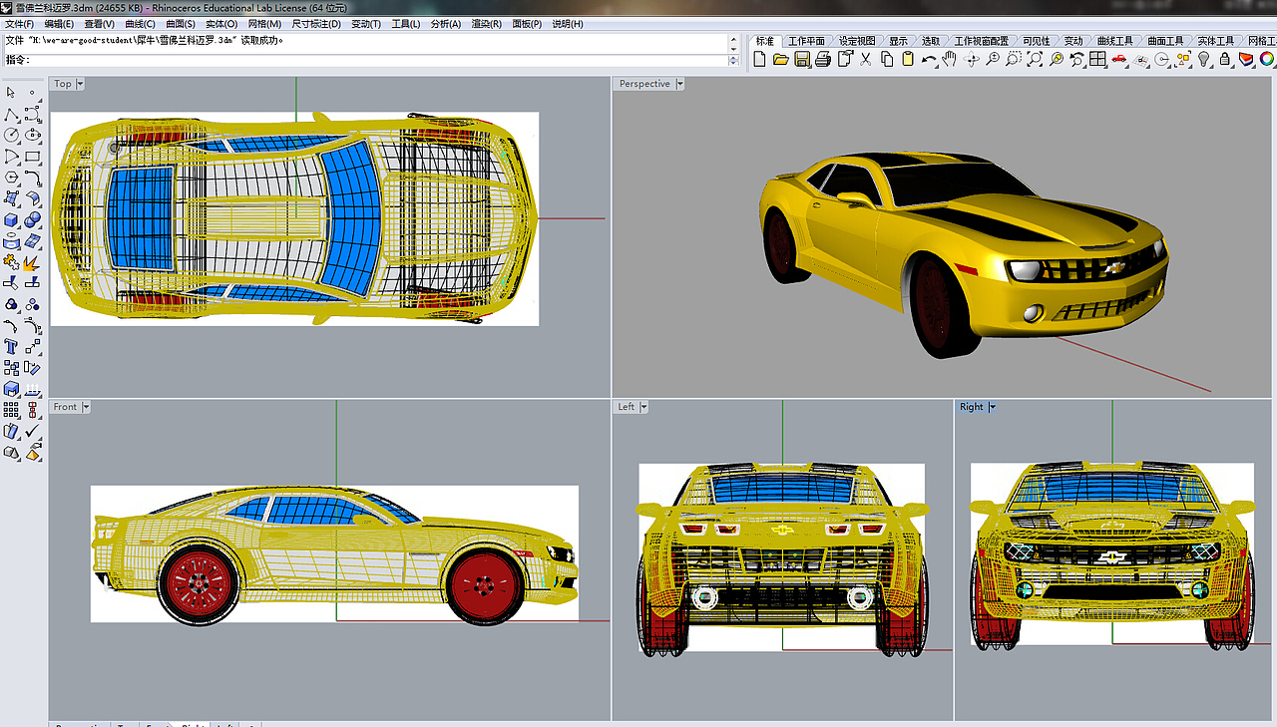Viewport: 1277px width, 727px height.
Task: Select the solid Box tool
Action: [11, 219]
